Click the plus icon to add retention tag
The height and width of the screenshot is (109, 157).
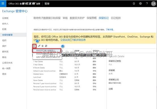tap(34, 46)
